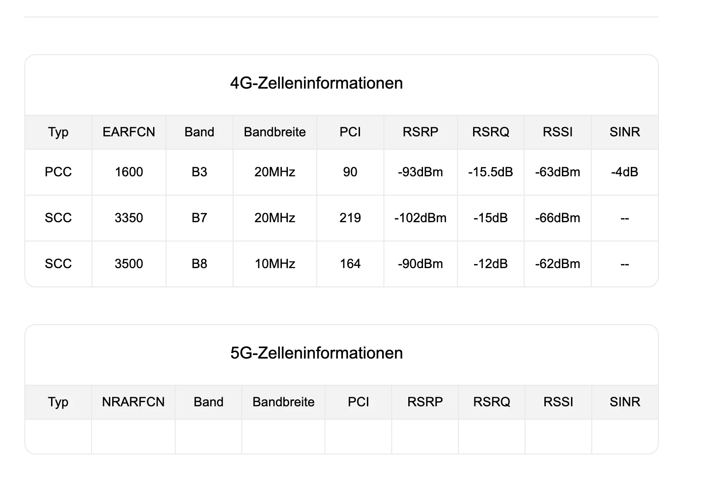
Task: Click the -15.5dB RSRQ value
Action: 491,172
